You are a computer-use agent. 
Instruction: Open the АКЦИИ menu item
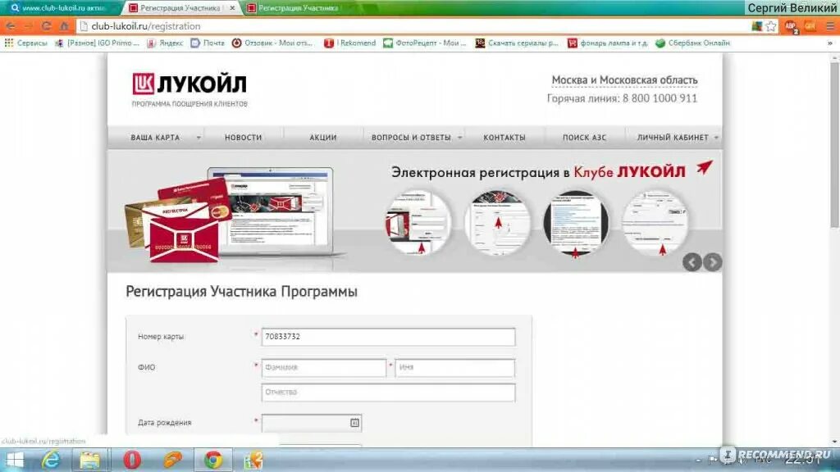323,138
